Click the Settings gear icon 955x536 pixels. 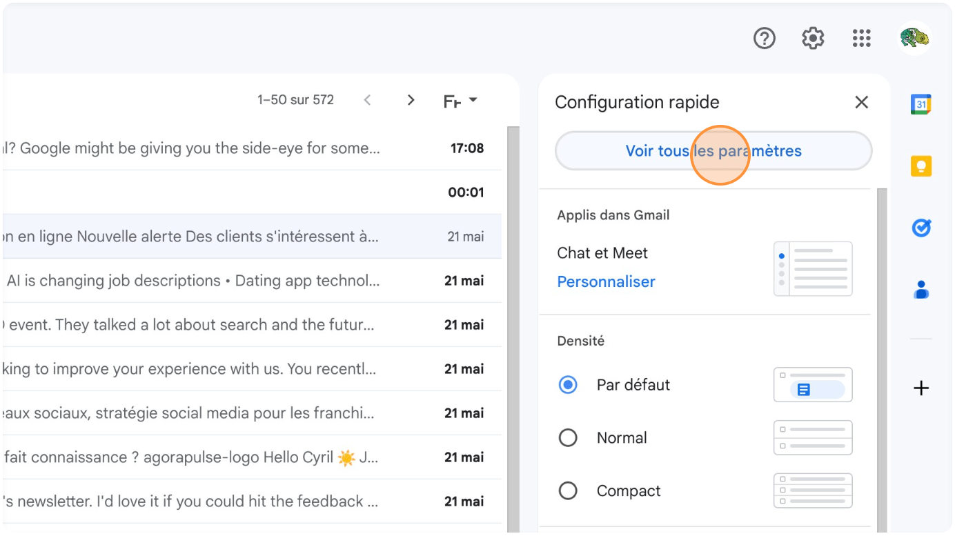click(813, 39)
